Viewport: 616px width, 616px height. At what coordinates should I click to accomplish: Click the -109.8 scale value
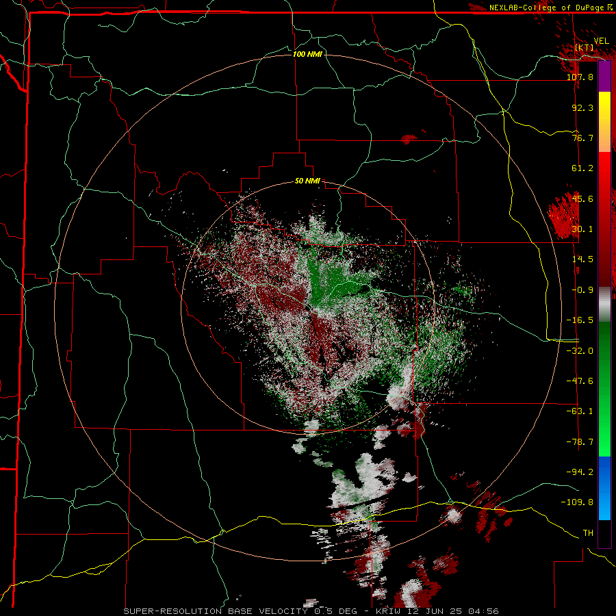click(577, 502)
